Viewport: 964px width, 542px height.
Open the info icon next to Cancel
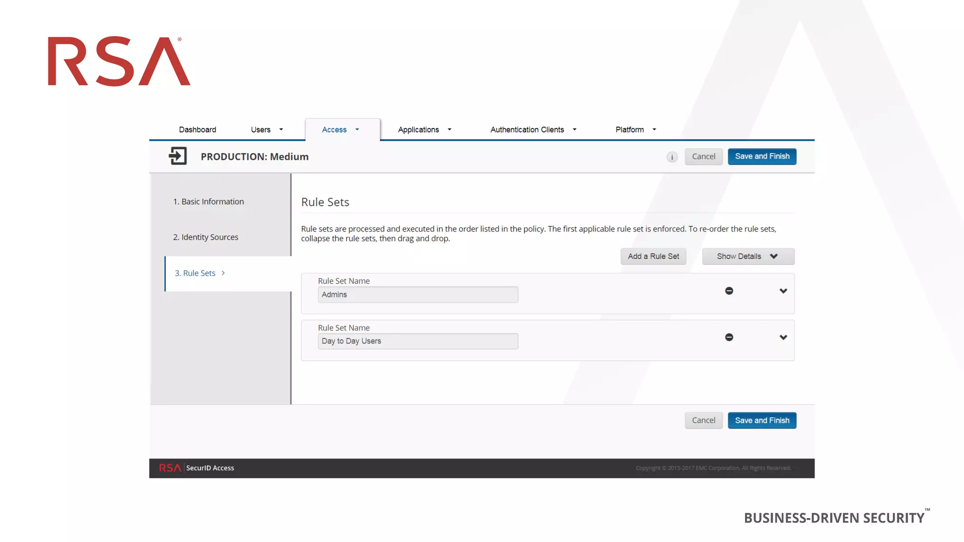pyautogui.click(x=672, y=157)
